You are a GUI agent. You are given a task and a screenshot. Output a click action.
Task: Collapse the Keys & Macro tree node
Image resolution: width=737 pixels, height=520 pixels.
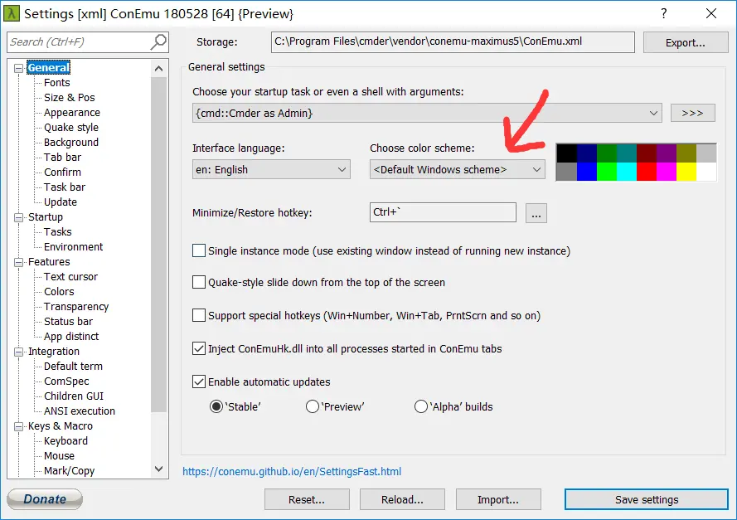(x=18, y=426)
